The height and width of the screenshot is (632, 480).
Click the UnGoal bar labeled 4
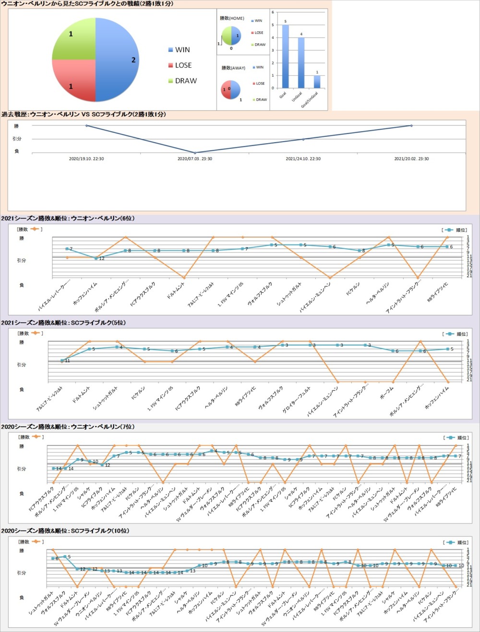(x=301, y=62)
